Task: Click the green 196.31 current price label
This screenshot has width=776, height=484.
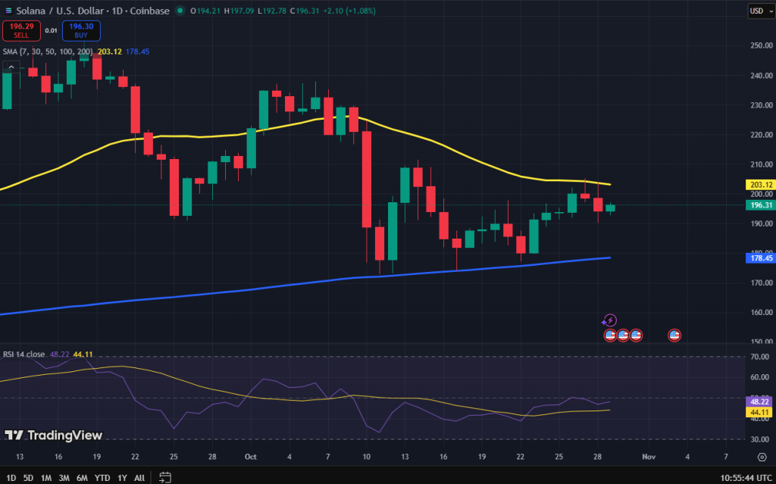Action: pyautogui.click(x=761, y=205)
